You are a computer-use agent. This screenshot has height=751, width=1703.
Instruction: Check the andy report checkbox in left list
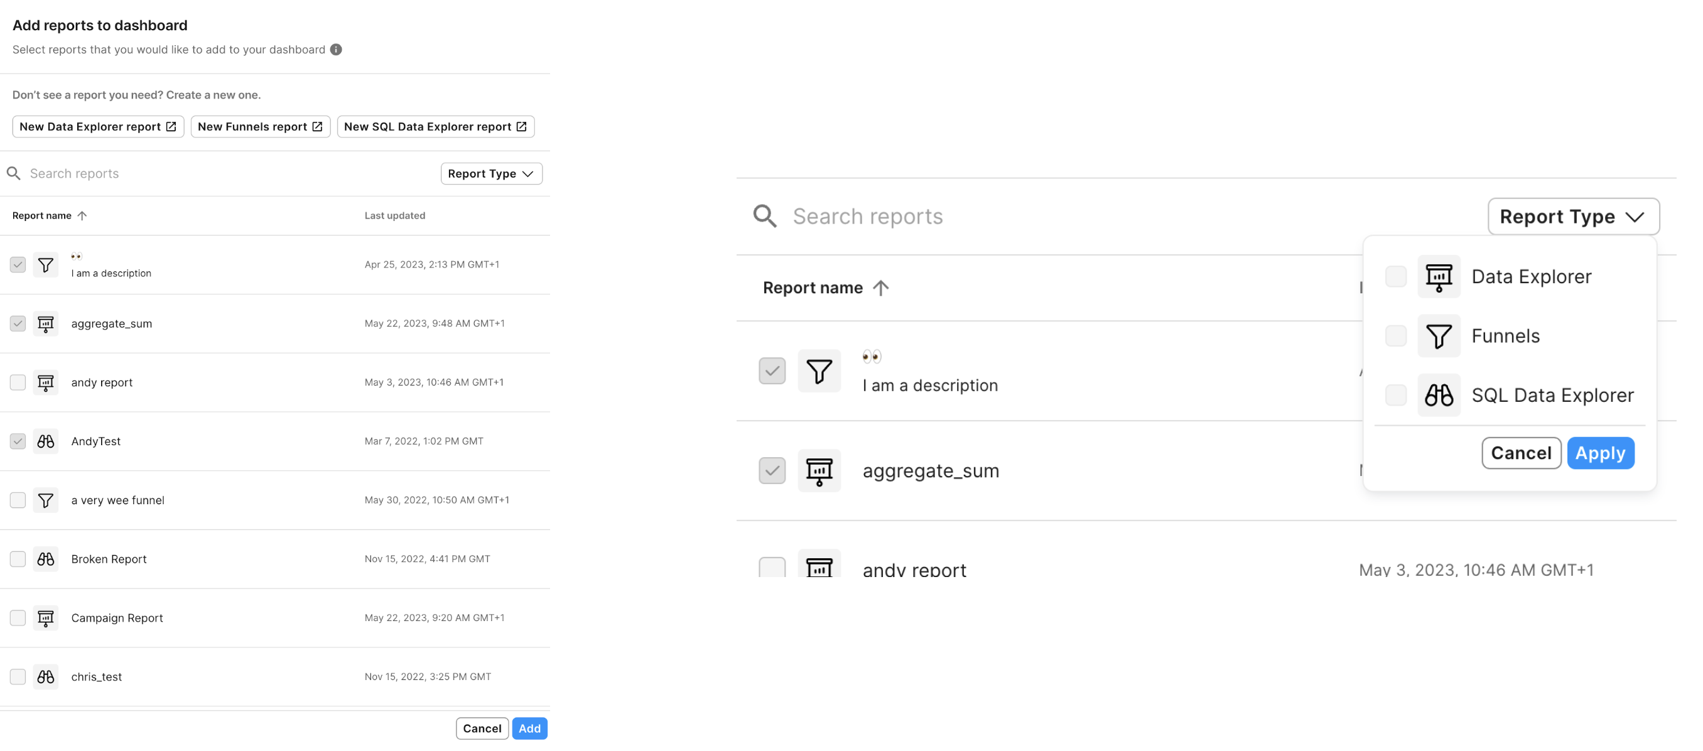pos(18,382)
